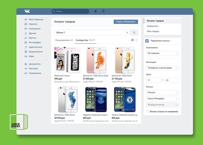Open Iphone 6s 16Gb Rose Gold link
203x145 pixels.
point(96,76)
